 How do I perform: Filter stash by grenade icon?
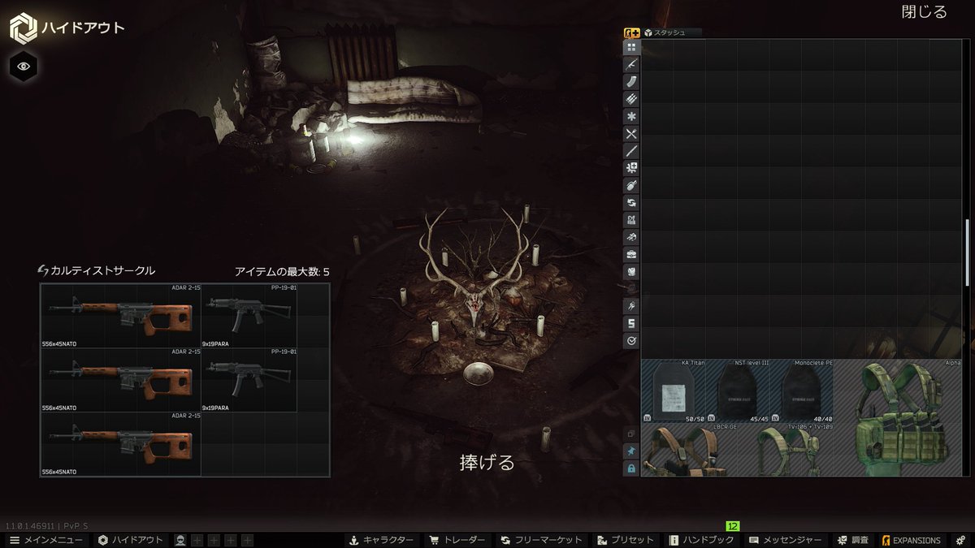point(631,186)
